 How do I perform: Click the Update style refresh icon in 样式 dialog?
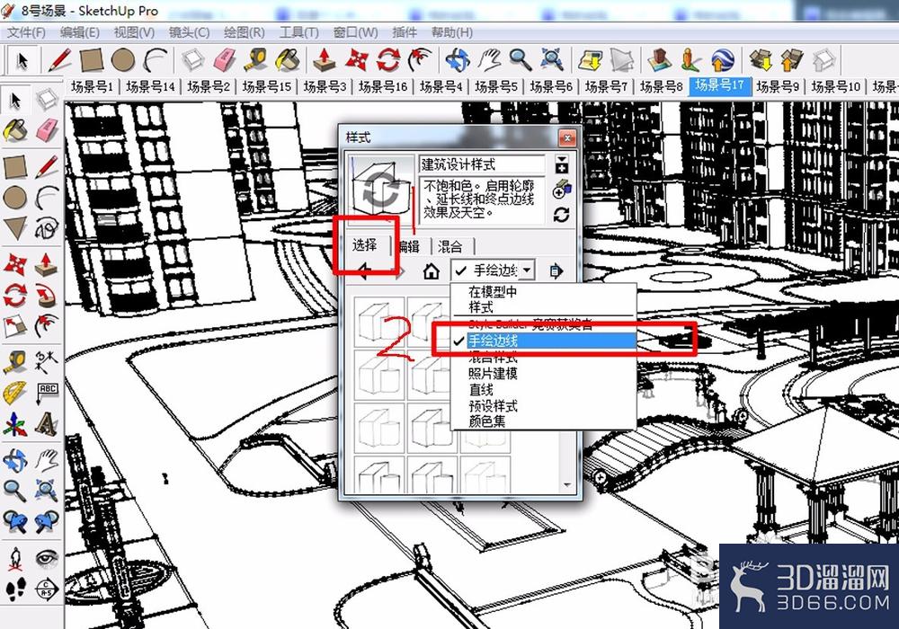(x=561, y=215)
